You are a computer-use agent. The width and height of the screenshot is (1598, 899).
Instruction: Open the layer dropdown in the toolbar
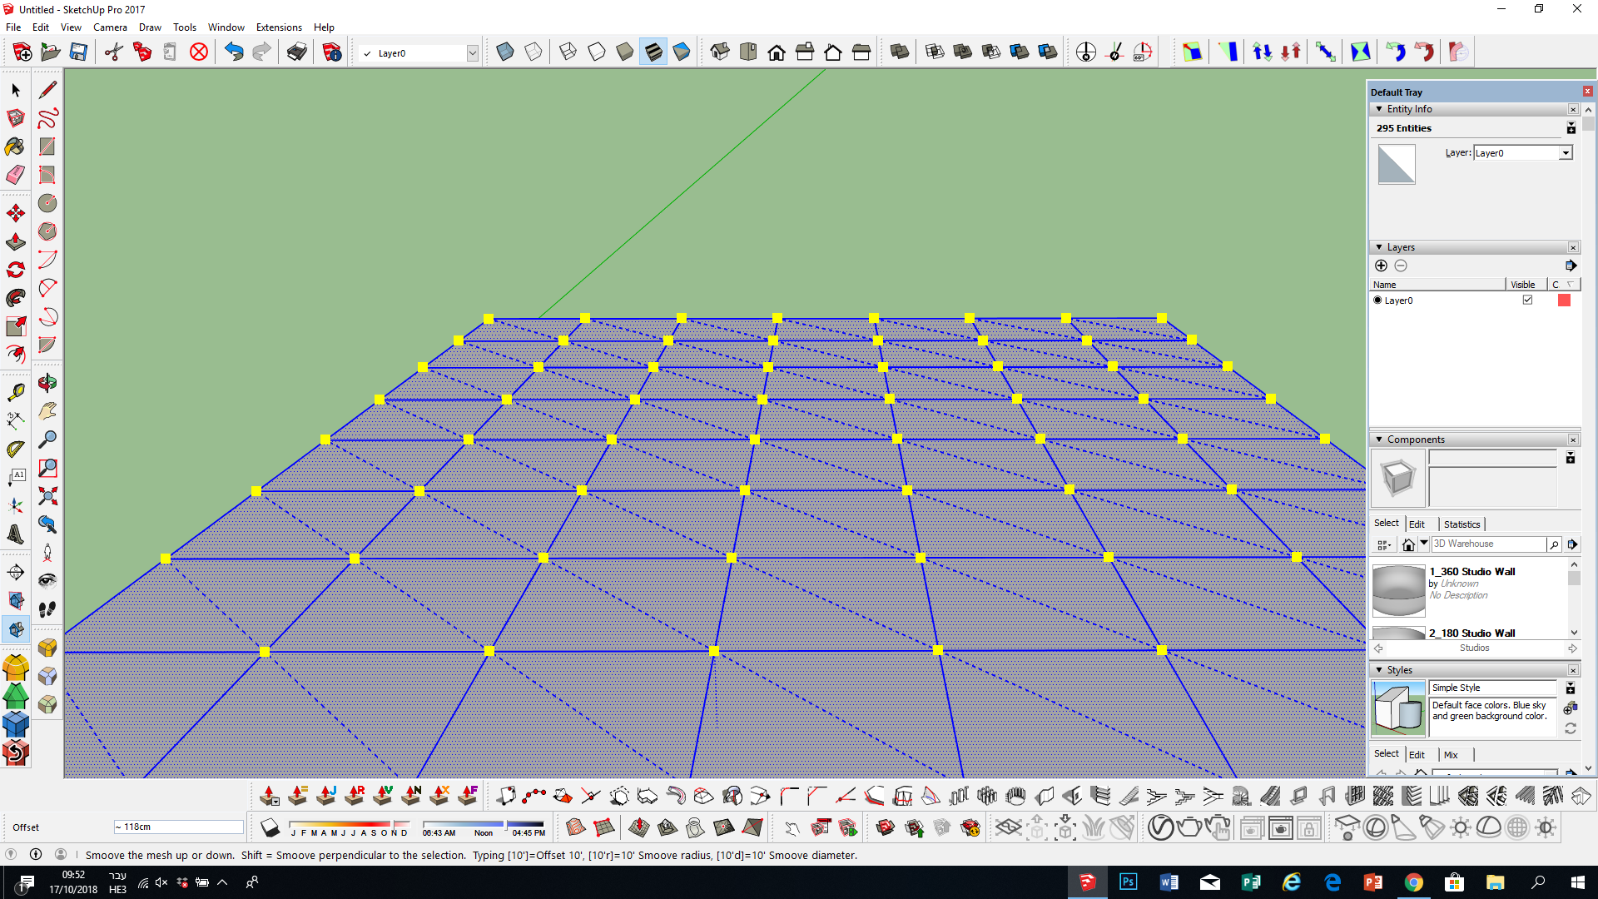[x=472, y=53]
